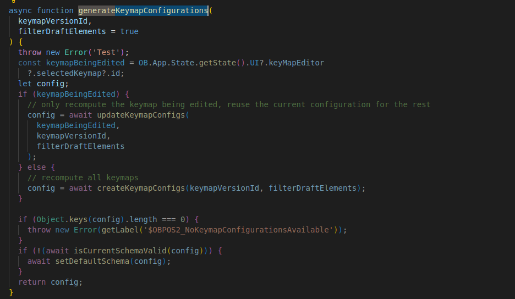Viewport: 515px width, 299px height.
Task: Click the length property after keys(config)
Action: (143, 219)
